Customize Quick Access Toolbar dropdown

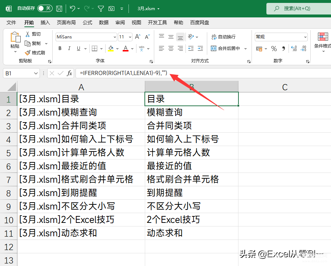pyautogui.click(x=122, y=9)
